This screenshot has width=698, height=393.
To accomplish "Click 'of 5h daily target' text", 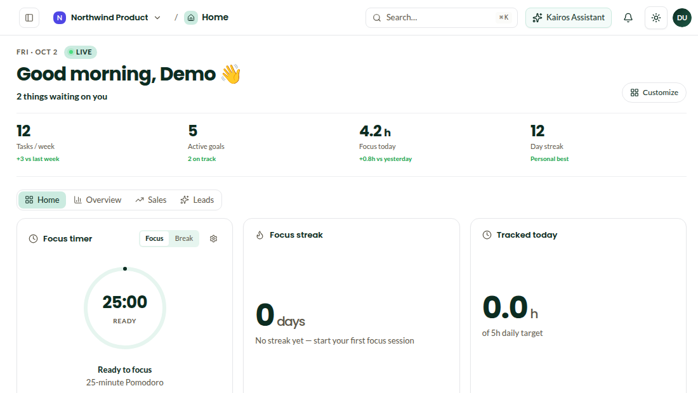I will pos(512,333).
